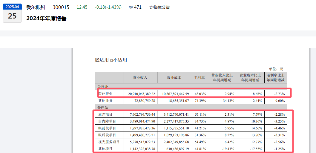Viewport: 316px width, 153px height.
Task: Click the 营业成本 column header
Action: point(174,78)
